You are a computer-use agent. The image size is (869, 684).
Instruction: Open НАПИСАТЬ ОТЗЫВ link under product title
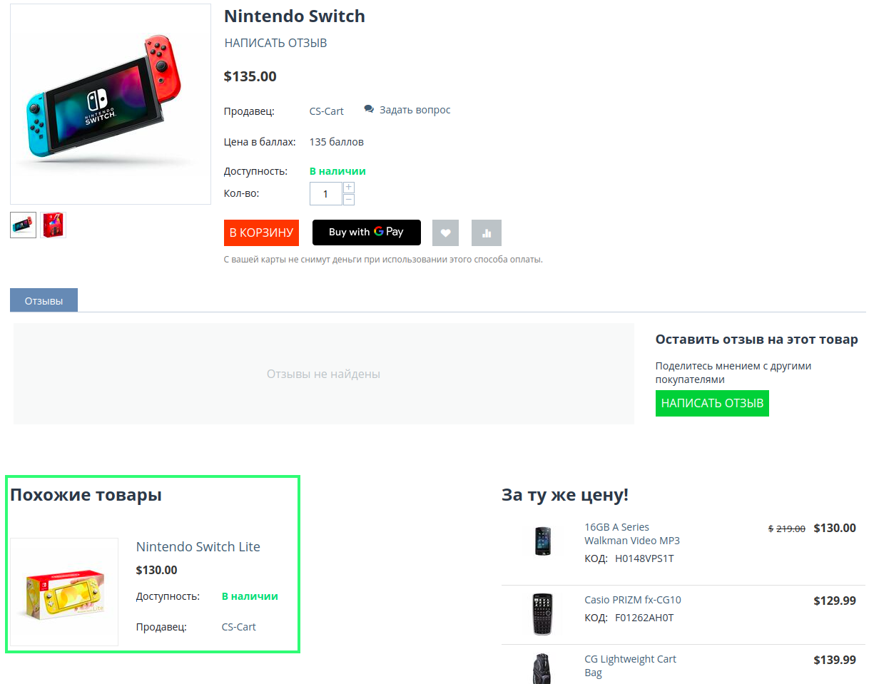[275, 43]
